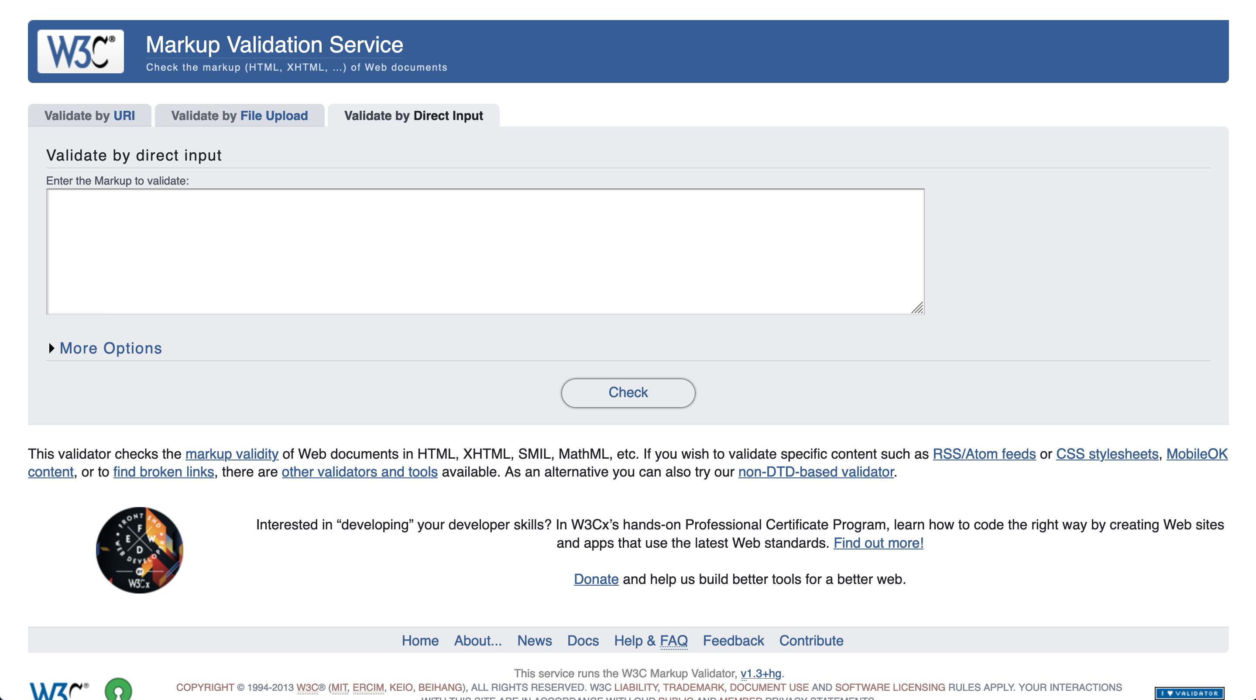Click the 'Validate by direct input' heading

[x=134, y=155]
